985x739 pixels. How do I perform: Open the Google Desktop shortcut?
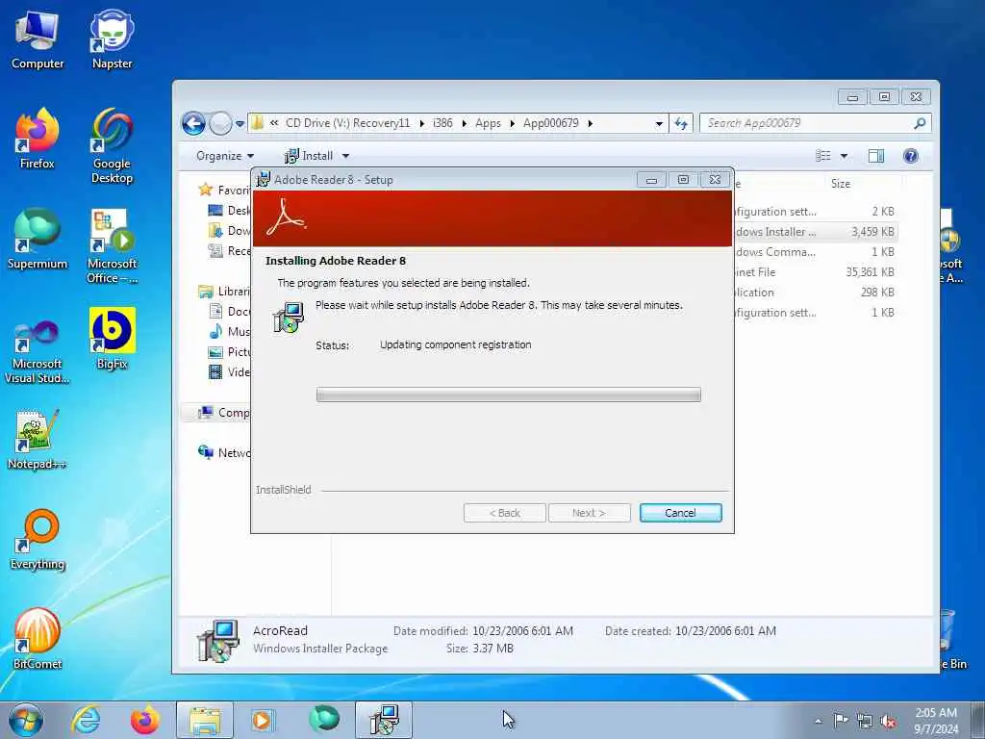112,146
